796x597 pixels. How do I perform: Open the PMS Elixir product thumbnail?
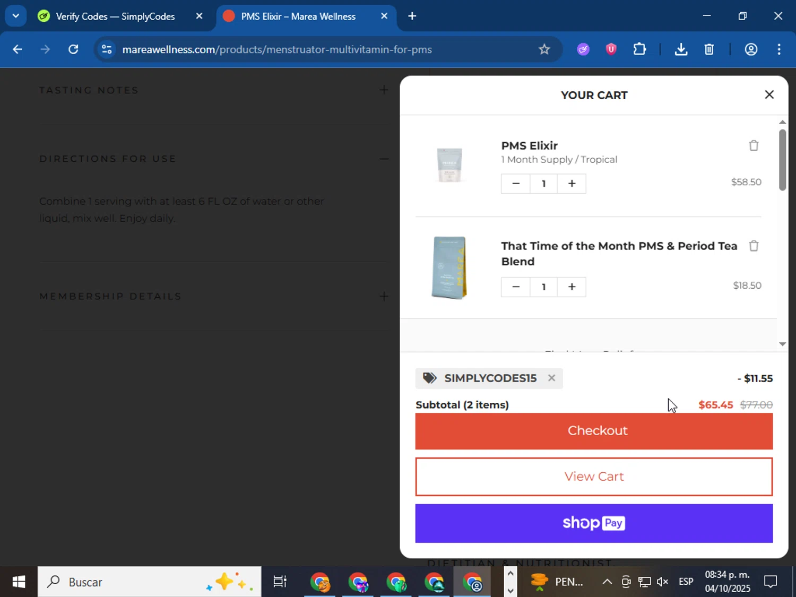pos(449,165)
